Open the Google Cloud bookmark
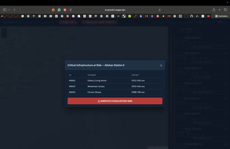Screen dimensions: 230x149 click(197, 16)
